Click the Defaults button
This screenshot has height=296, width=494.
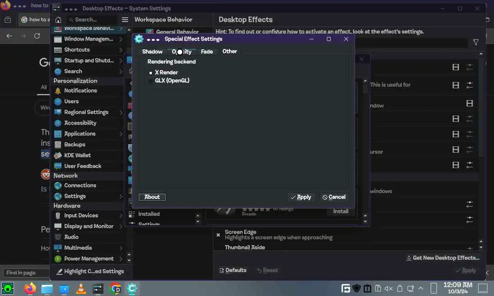(x=233, y=270)
